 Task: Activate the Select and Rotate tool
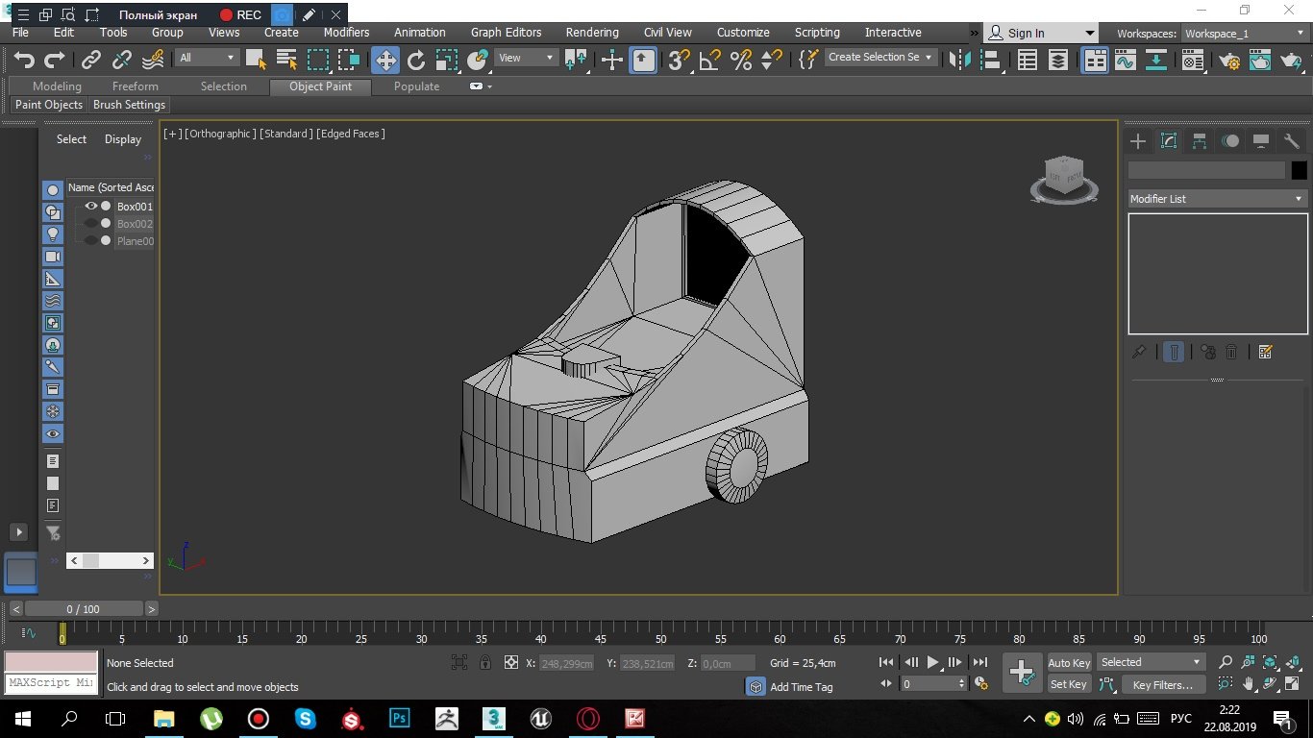[x=416, y=61]
